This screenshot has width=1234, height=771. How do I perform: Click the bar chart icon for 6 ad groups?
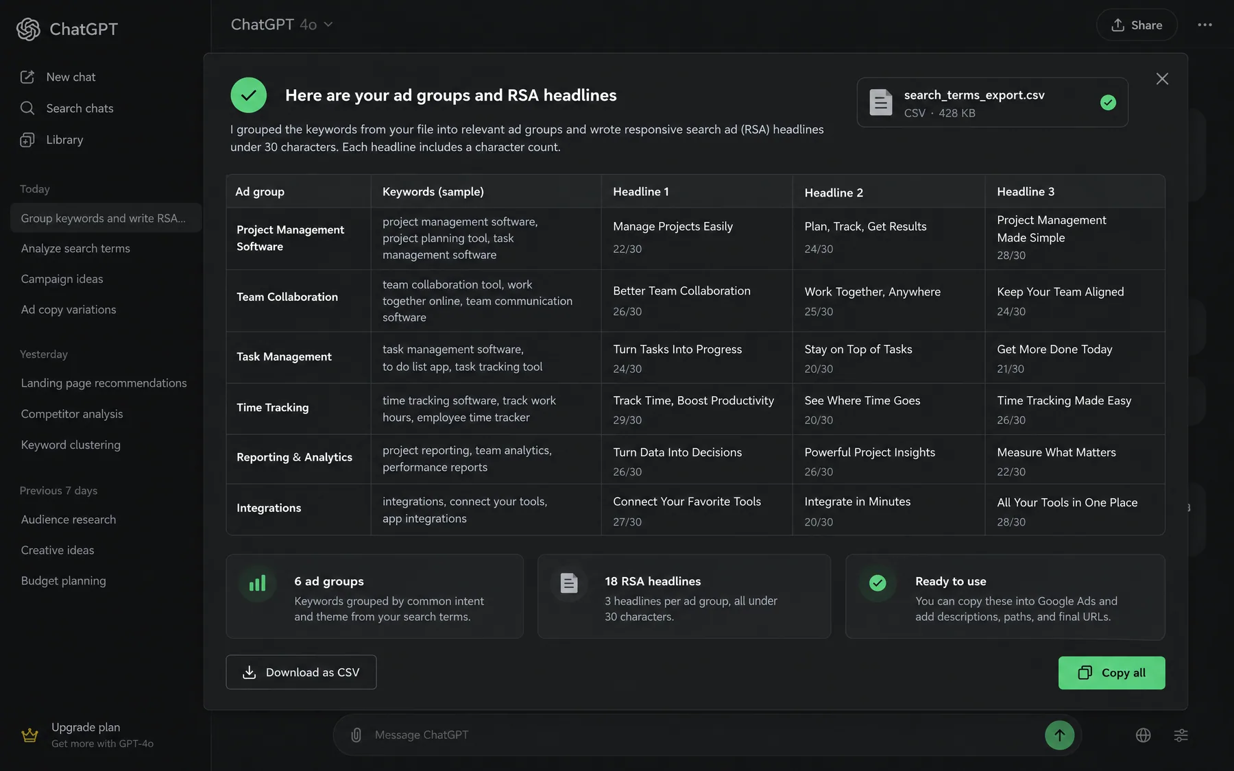257,584
